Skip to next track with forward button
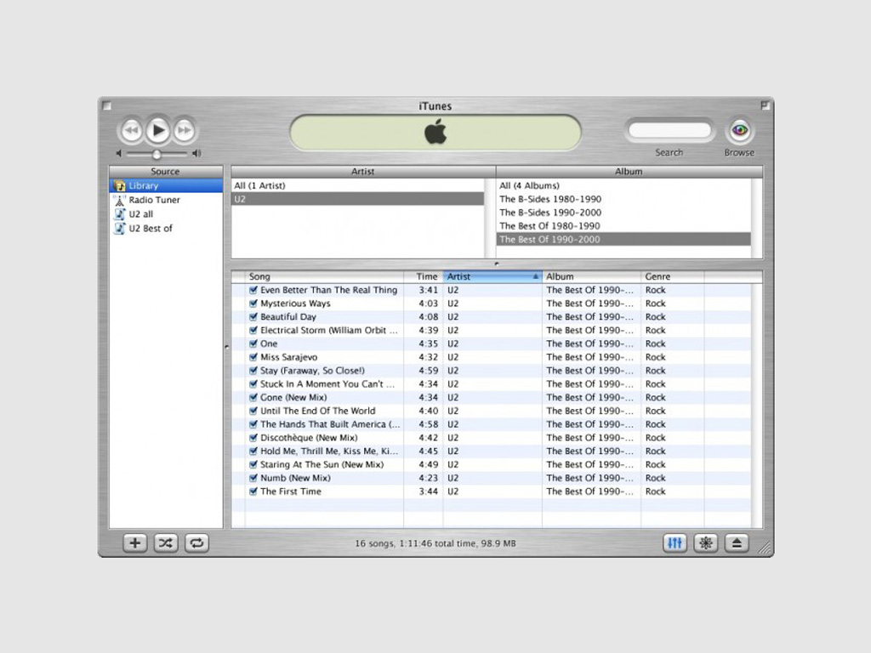The height and width of the screenshot is (653, 871). point(185,130)
